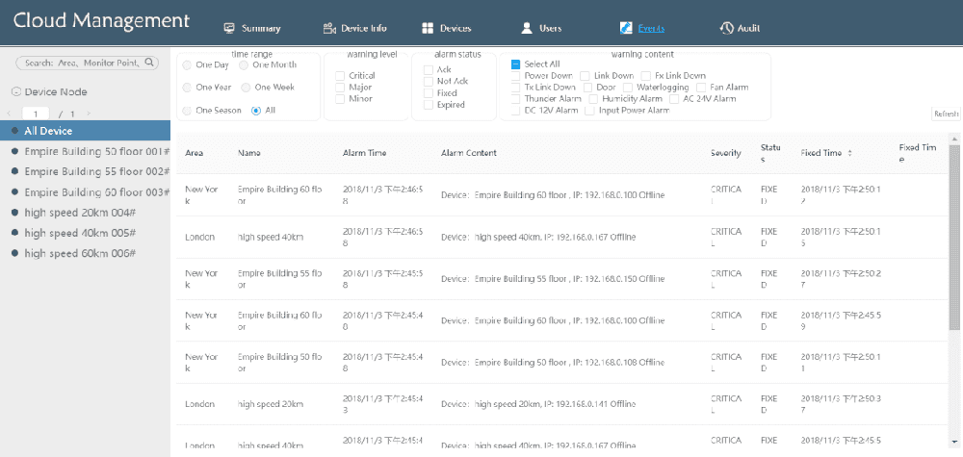Click the Device Info camera icon
The width and height of the screenshot is (963, 457).
[329, 28]
